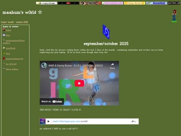
Task: Click the YouTube channel avatar icon
Action: (x=44, y=65)
